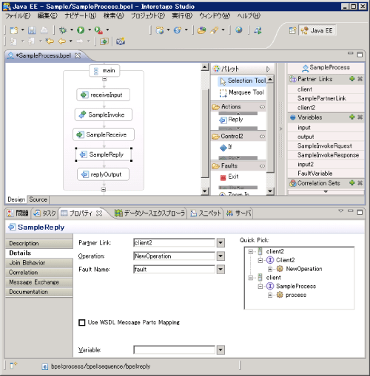The image size is (370, 376).
Task: Enable Use WSDL Message Parts Mapping checkbox
Action: (x=82, y=323)
